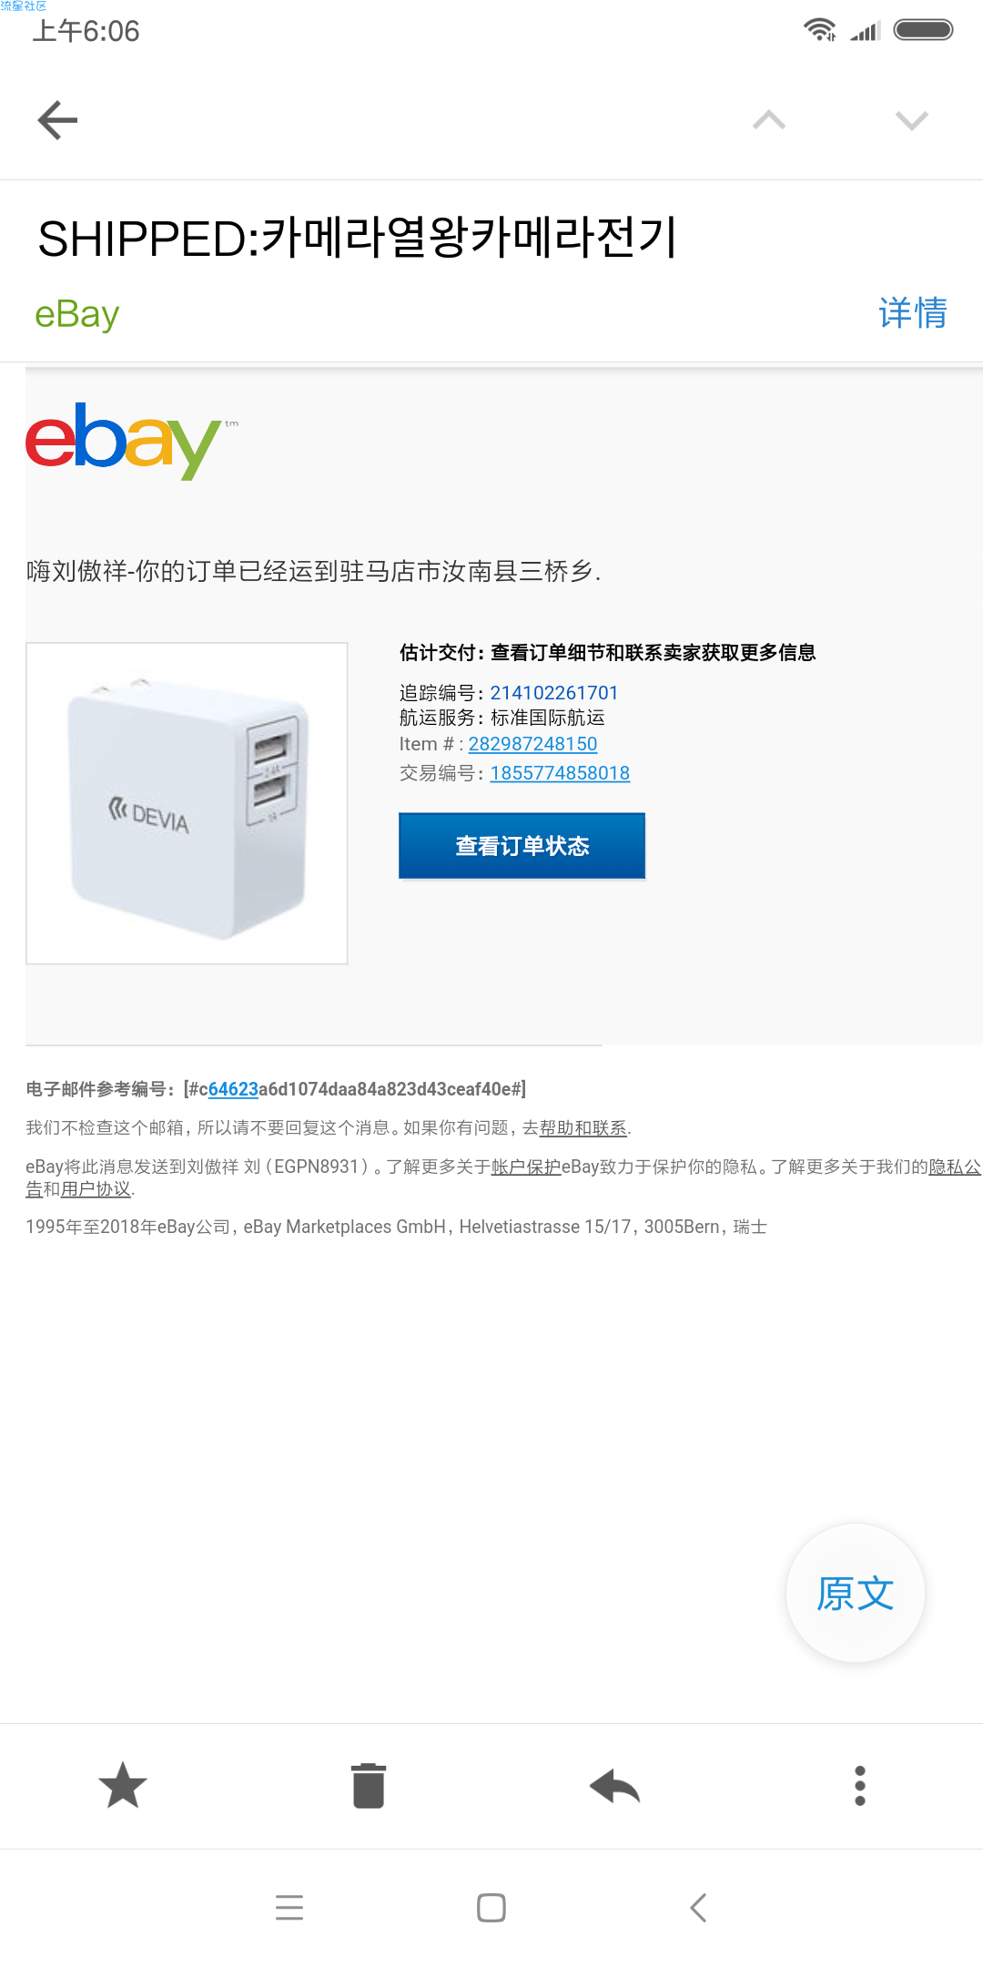The width and height of the screenshot is (983, 1967).
Task: Open the 用户协议 user agreement link
Action: click(x=96, y=1189)
